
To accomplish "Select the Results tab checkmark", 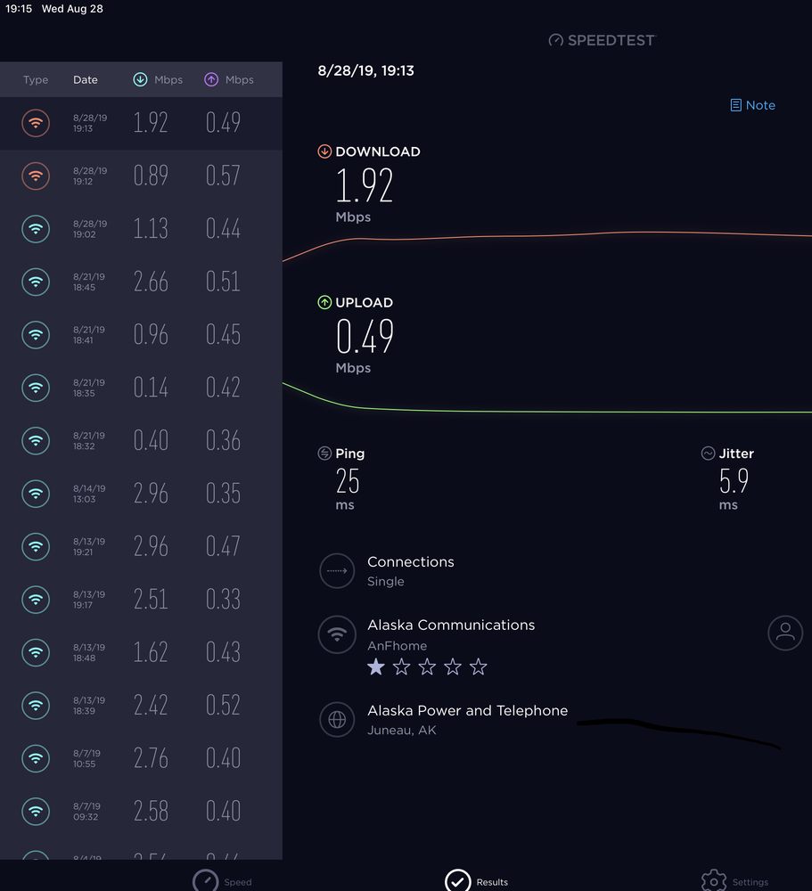I will (x=458, y=880).
